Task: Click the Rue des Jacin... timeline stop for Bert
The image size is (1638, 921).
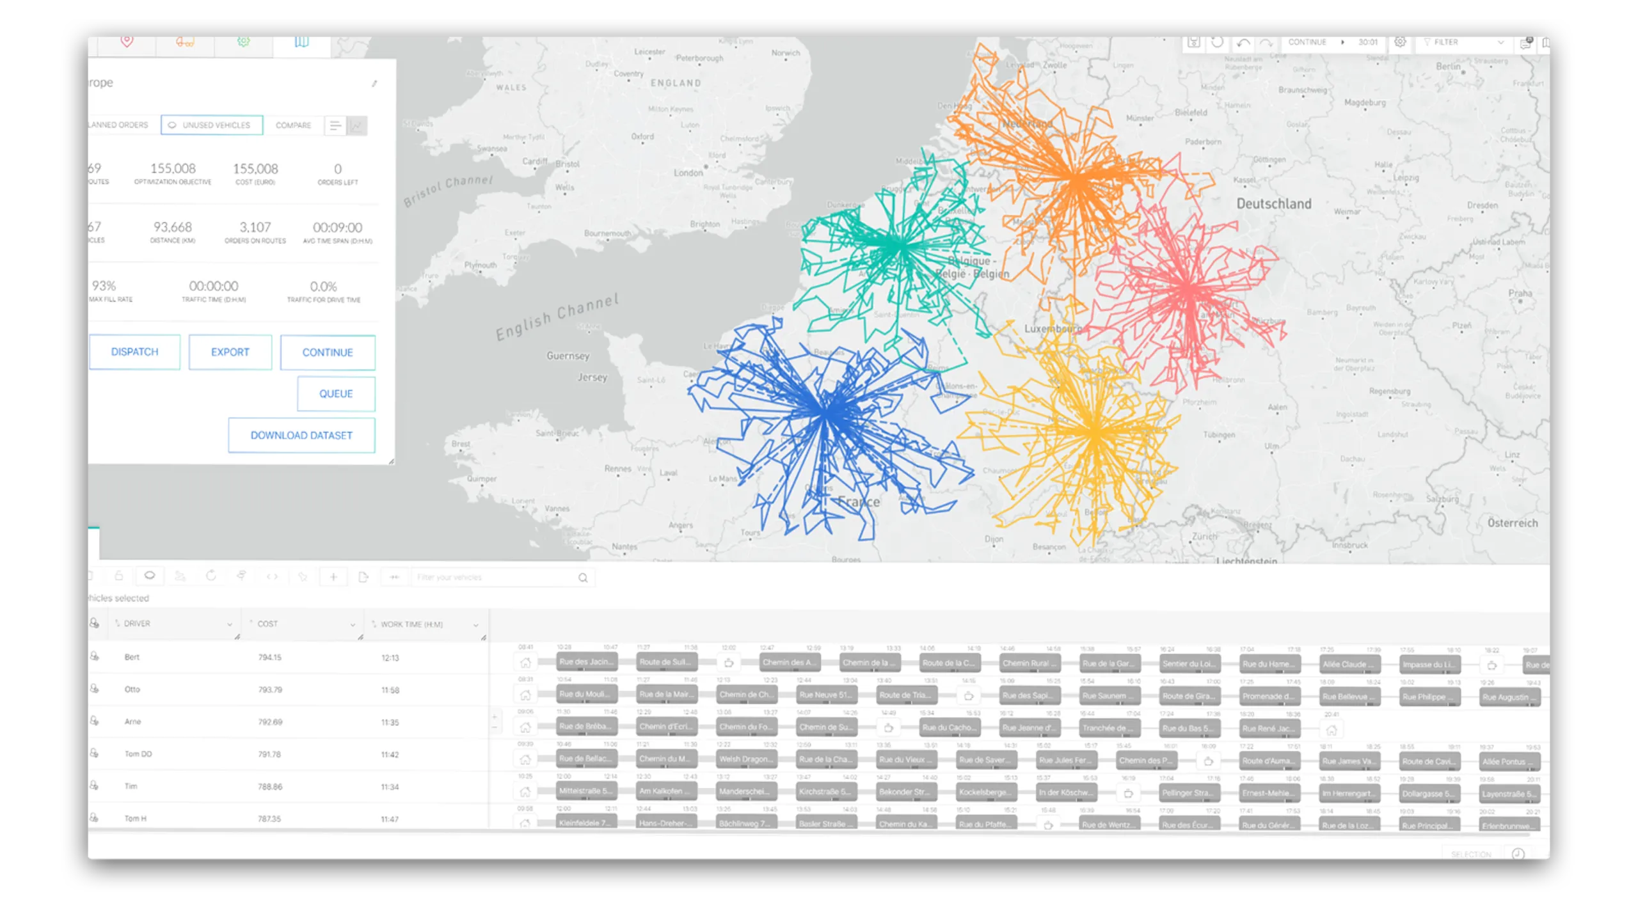Action: (x=587, y=662)
